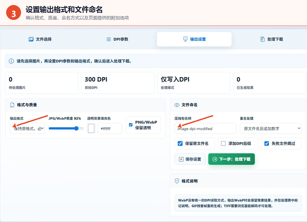Adjust the JPG/WebP quality slider
This screenshot has width=307, height=222.
66,128
